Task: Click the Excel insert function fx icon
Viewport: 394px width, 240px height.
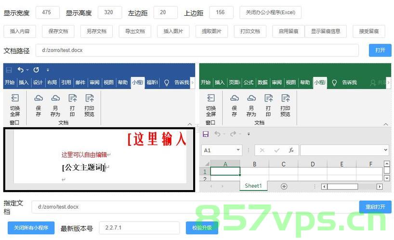Action: [x=291, y=150]
